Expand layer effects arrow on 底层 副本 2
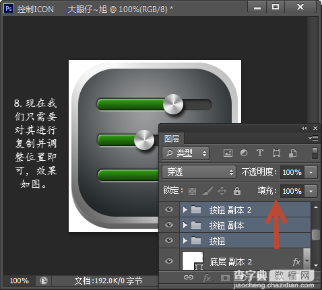The width and height of the screenshot is (322, 290). point(307,261)
